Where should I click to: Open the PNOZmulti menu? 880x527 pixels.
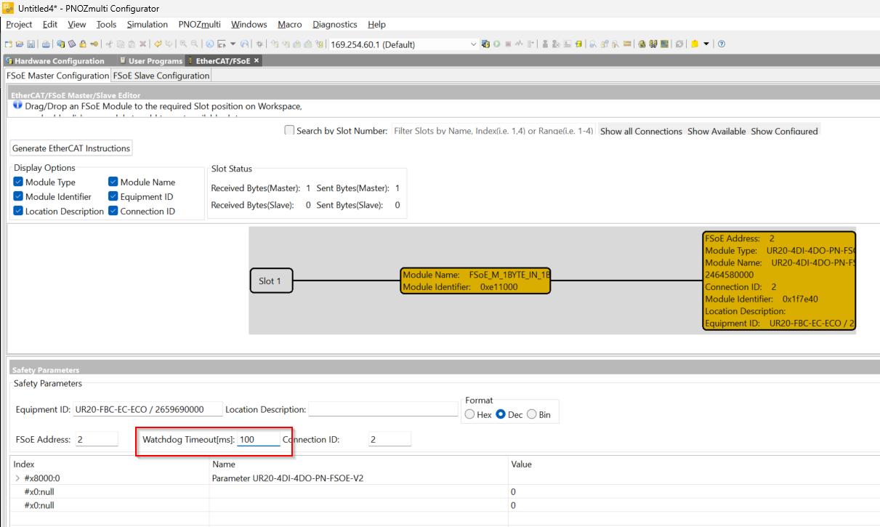pyautogui.click(x=199, y=25)
